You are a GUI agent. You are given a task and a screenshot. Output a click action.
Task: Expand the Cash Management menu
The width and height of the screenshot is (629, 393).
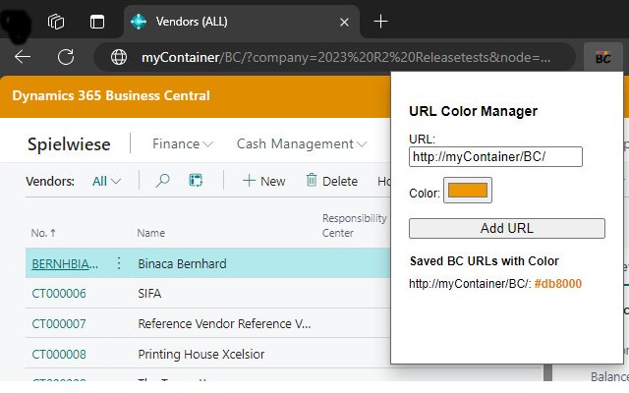pos(302,143)
